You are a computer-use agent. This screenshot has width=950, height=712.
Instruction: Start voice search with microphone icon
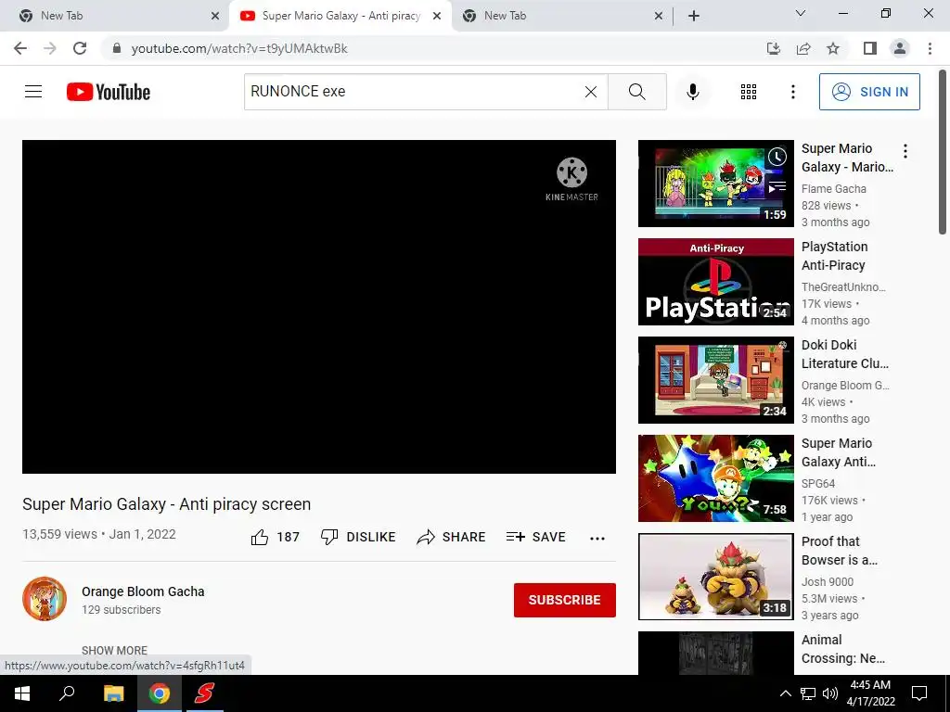692,92
